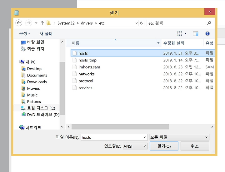Click scroll down arrow of navigation pane

pyautogui.click(x=62, y=127)
